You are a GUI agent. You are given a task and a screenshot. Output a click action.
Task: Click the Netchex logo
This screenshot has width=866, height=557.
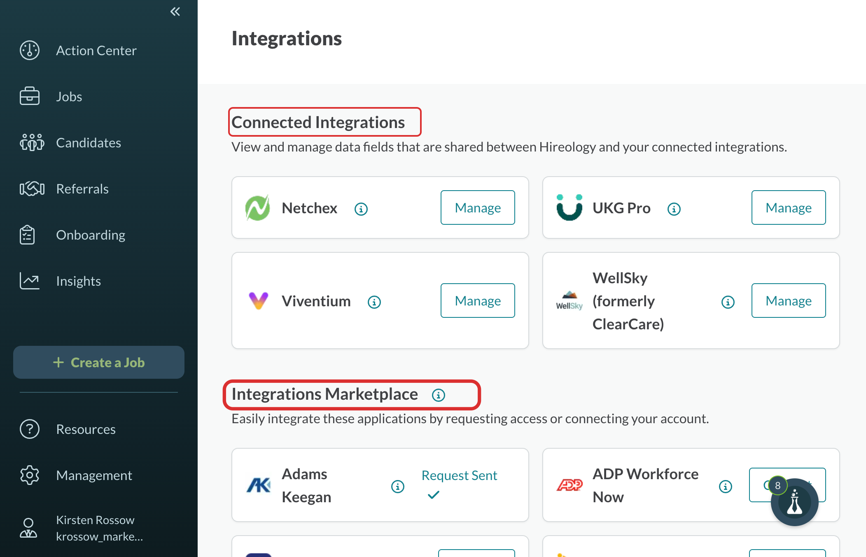(x=258, y=207)
